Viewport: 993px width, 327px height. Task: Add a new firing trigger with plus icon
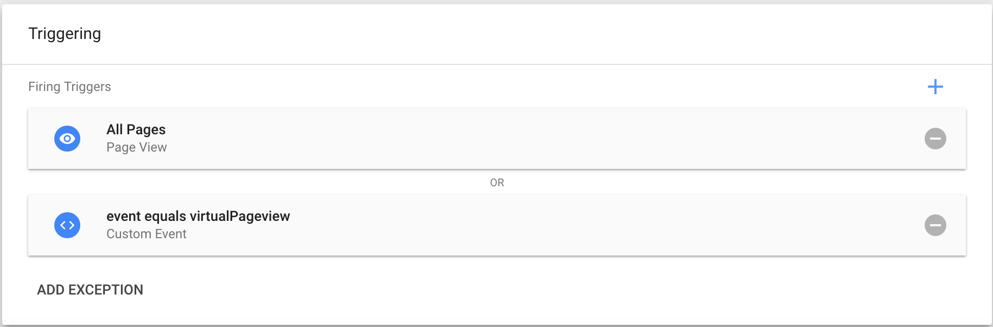(935, 87)
